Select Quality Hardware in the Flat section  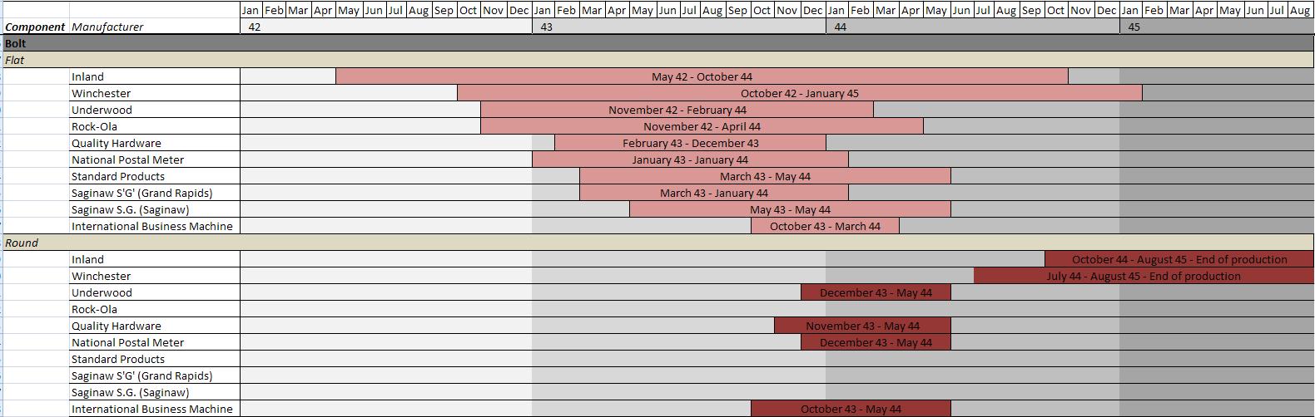[x=155, y=143]
